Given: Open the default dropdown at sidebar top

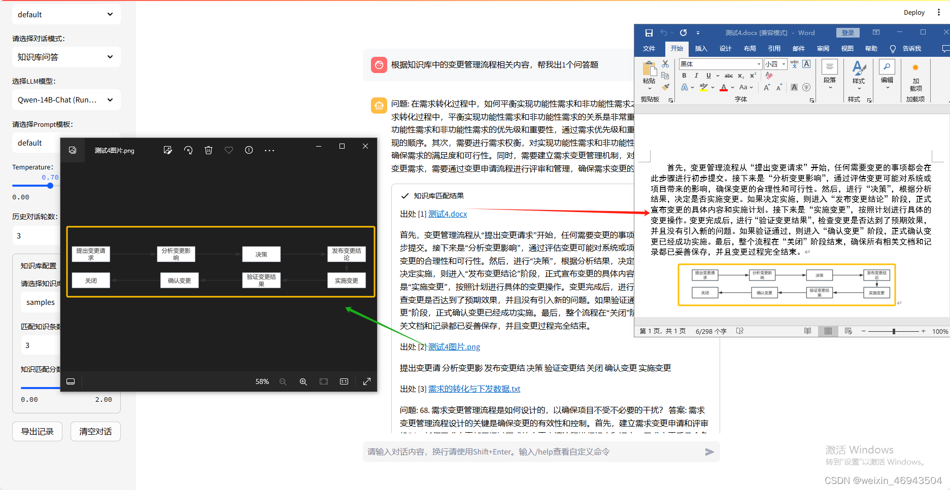Looking at the screenshot, I should (x=66, y=14).
